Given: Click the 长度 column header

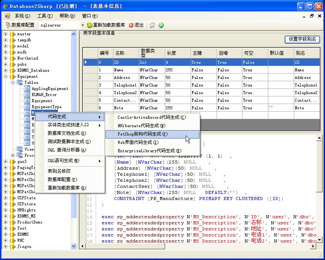Looking at the screenshot, I should tap(178, 53).
